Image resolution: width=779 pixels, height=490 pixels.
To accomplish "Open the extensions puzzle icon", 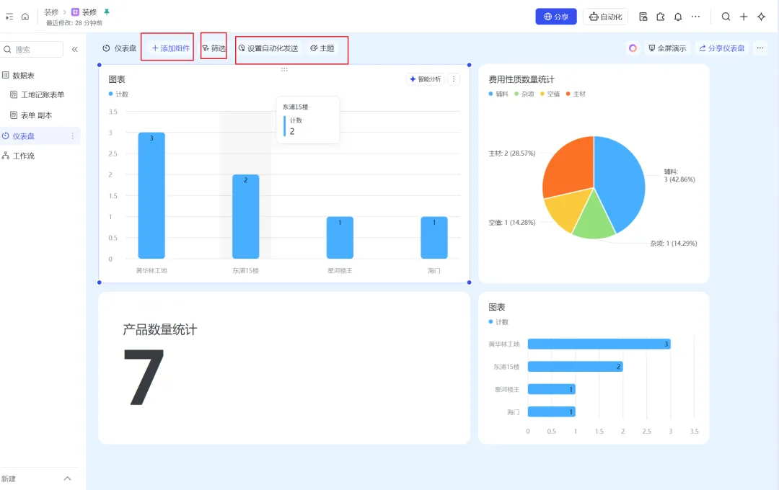I will click(660, 17).
